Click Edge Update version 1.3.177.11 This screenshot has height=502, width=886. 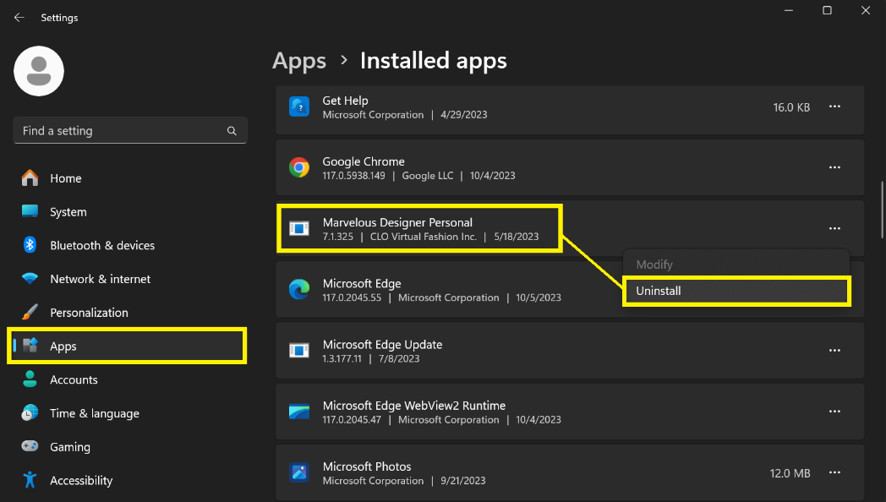tap(342, 358)
